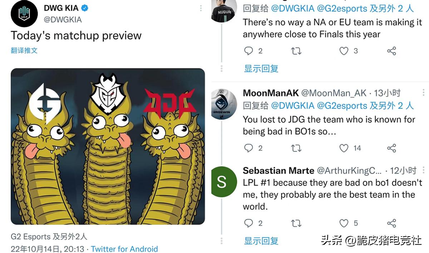Open more options on DWG KIA tweet
The image size is (429, 253).
pos(199,8)
